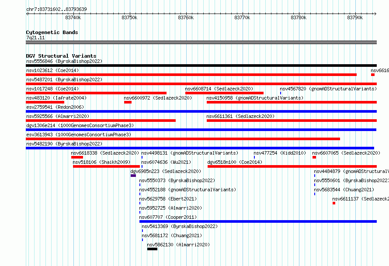Open nsv4484879 gnomAD variant label
Viewport: 389px width, 266px height.
coord(351,171)
